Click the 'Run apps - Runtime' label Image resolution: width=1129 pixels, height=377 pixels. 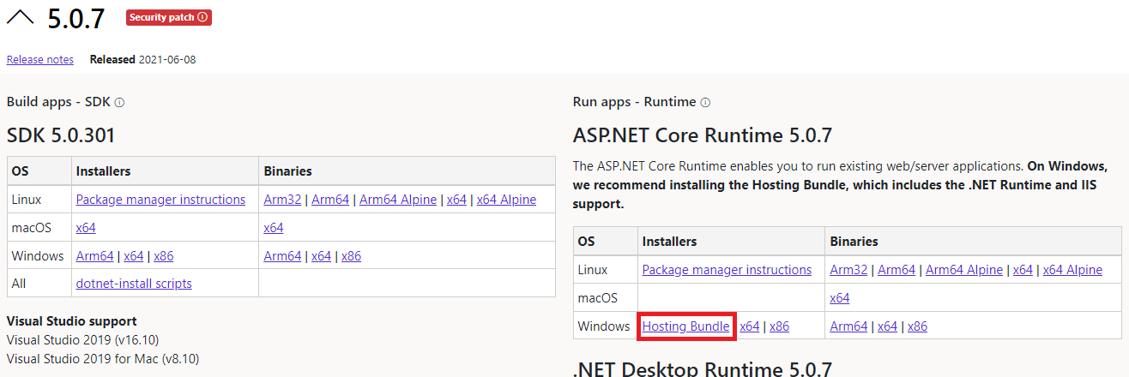coord(635,102)
